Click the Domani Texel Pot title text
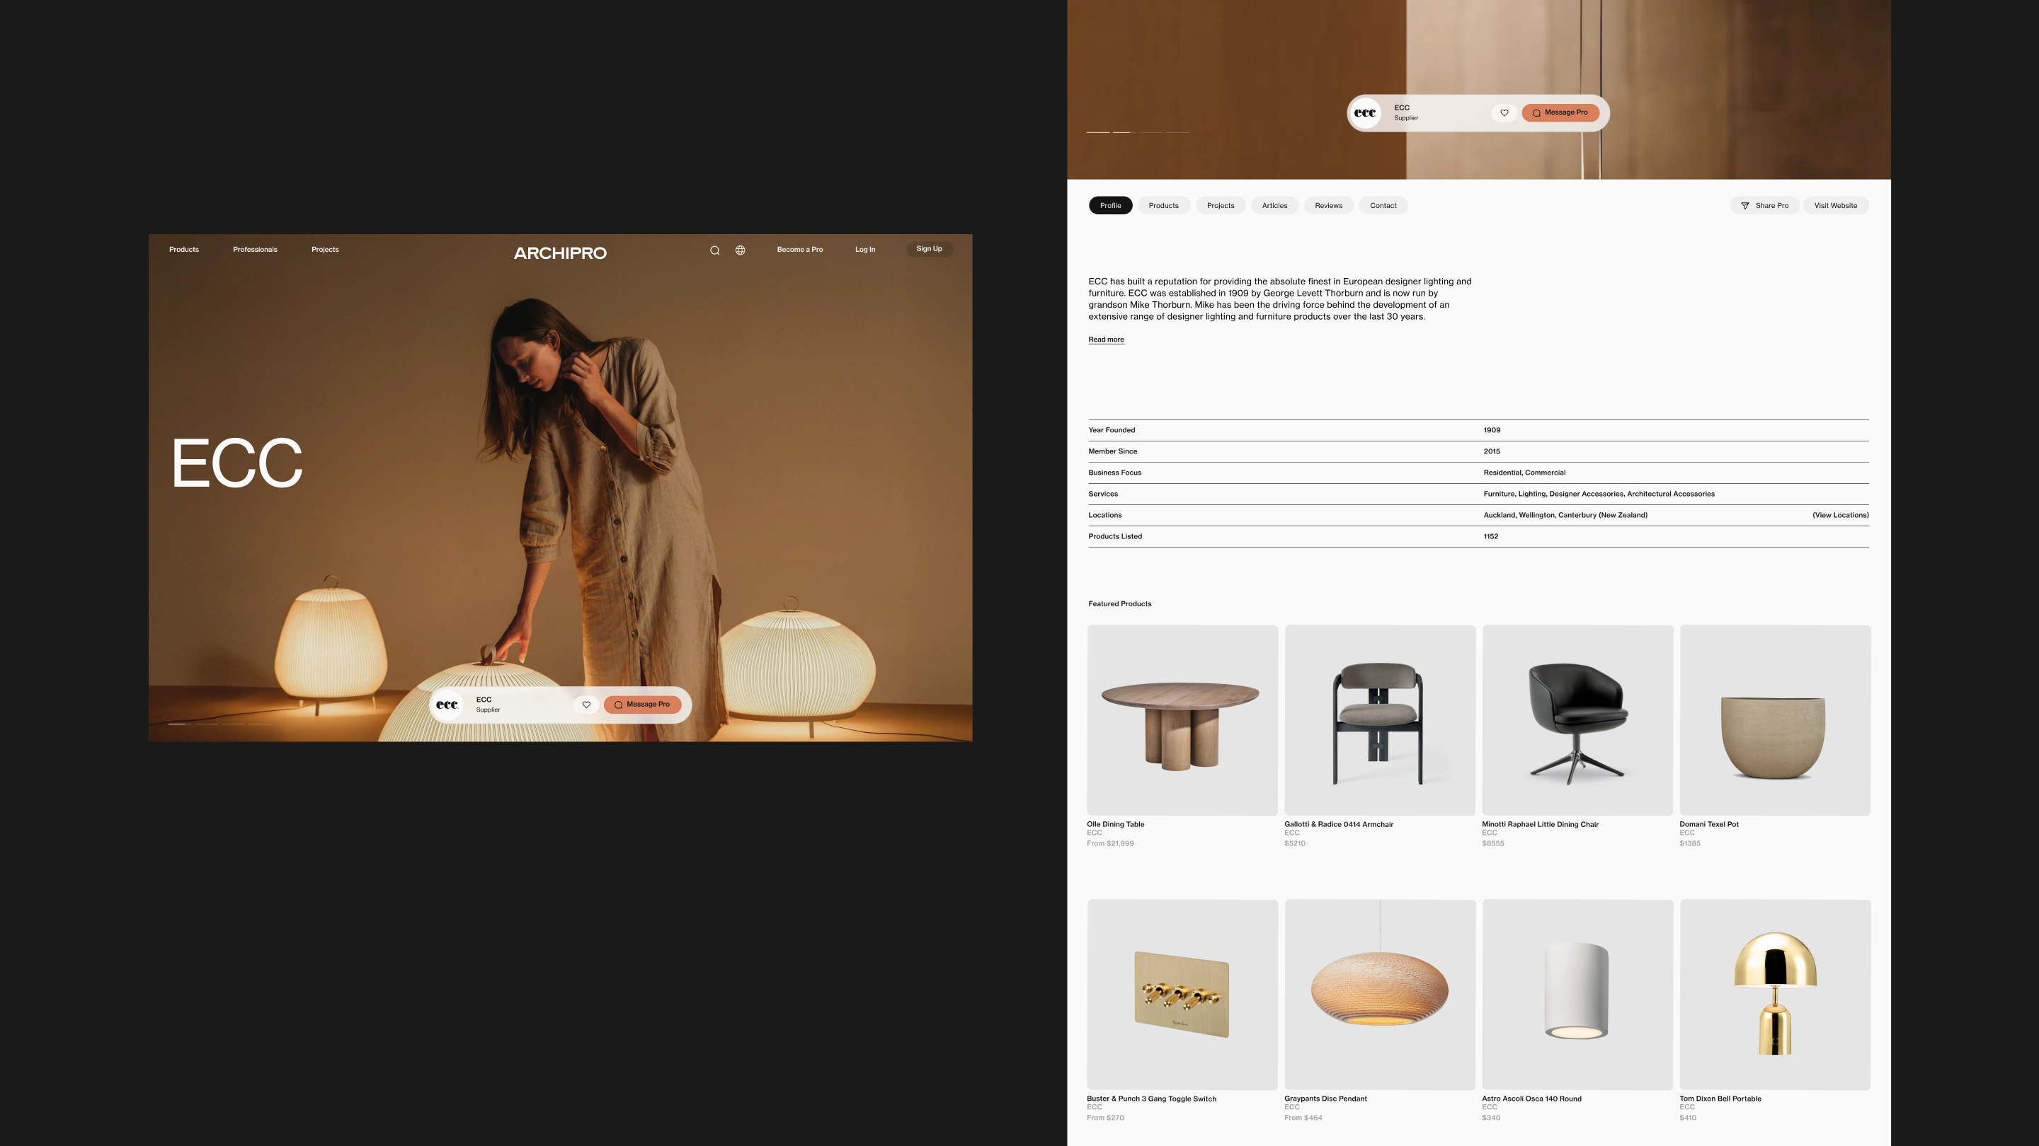 (1709, 824)
